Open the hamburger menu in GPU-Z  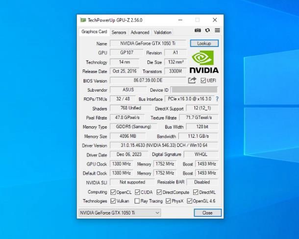[x=217, y=30]
